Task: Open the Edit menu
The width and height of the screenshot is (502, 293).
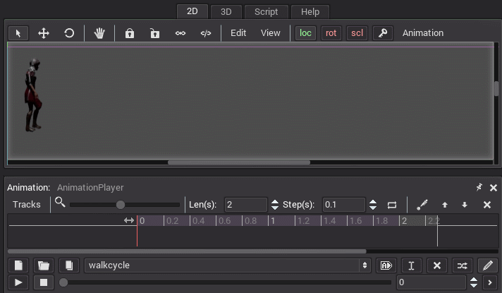Action: coord(238,33)
